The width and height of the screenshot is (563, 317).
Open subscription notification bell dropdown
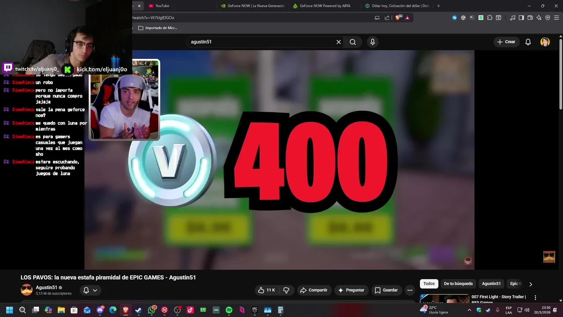coord(90,290)
